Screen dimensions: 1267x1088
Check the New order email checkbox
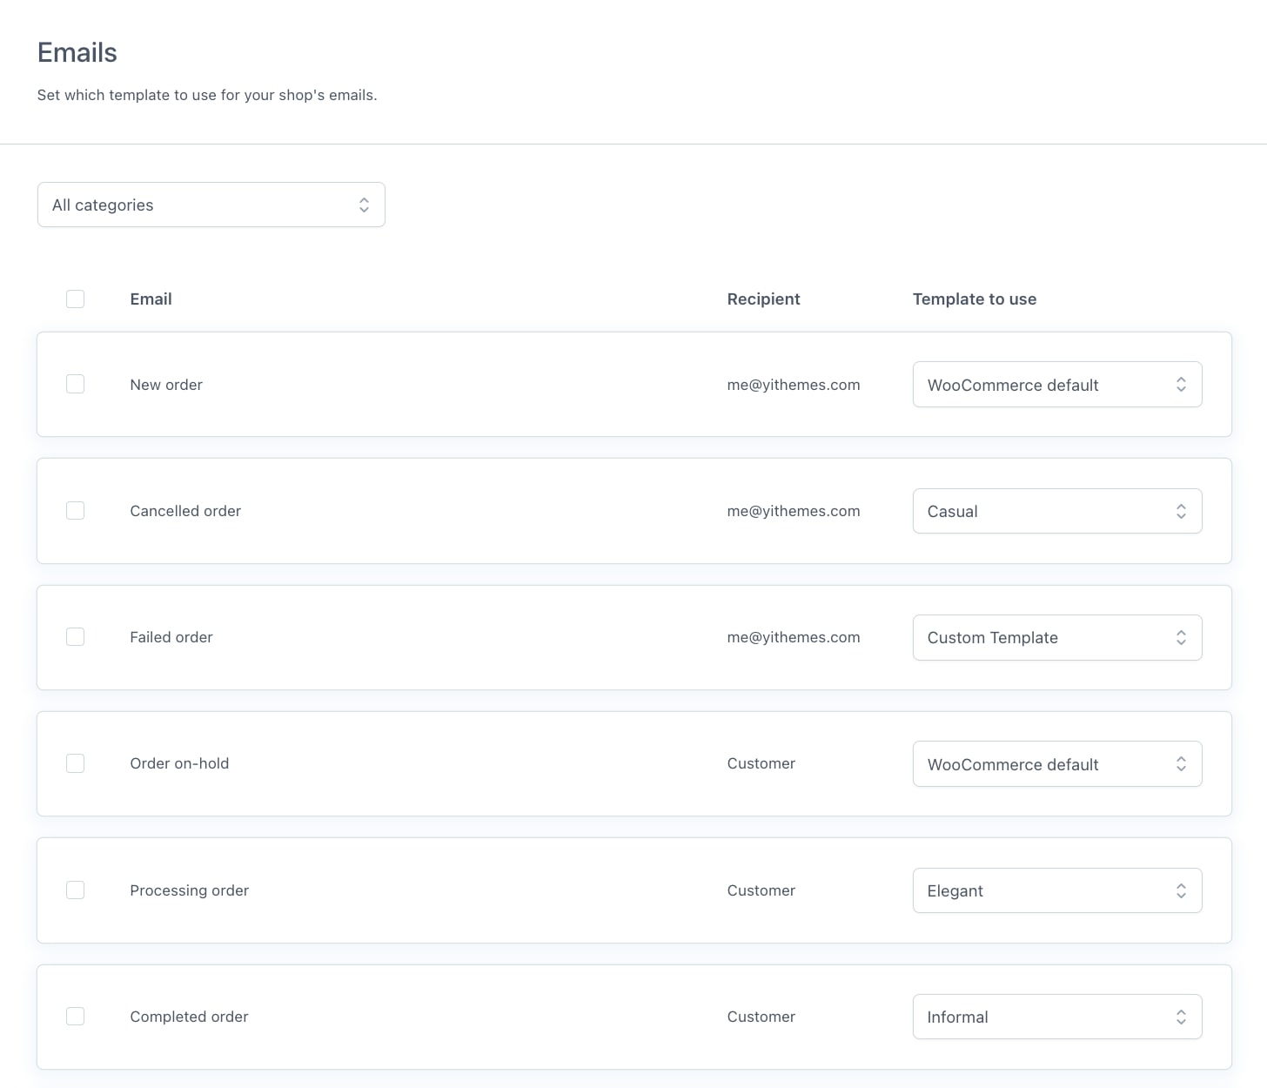(x=76, y=385)
